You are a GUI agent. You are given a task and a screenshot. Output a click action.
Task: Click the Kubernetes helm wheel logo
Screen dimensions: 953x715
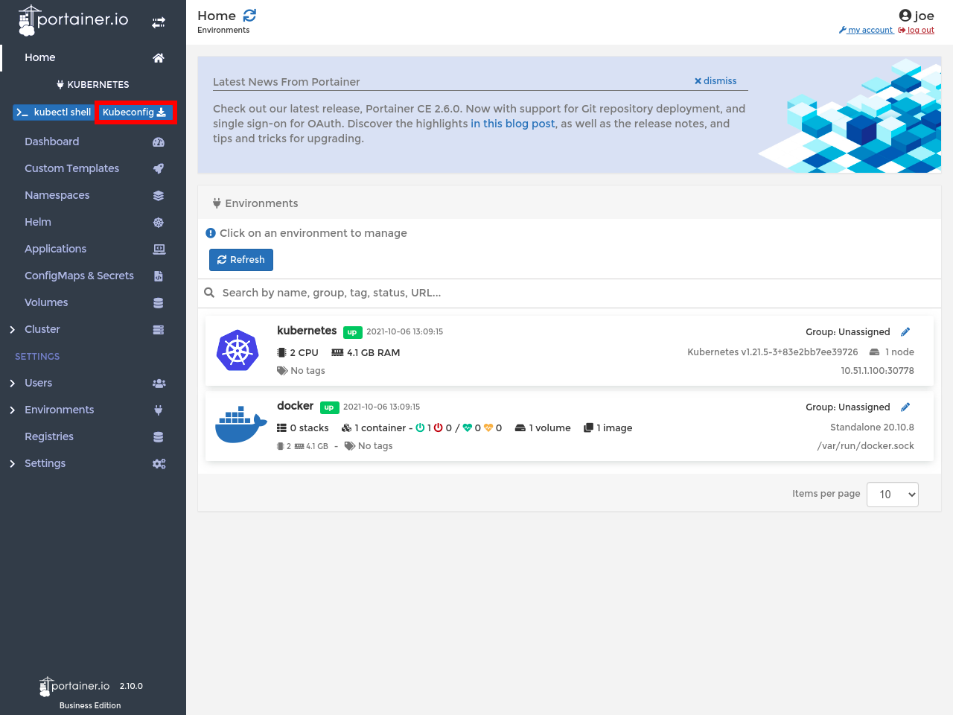[238, 350]
